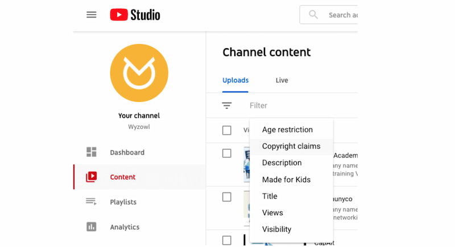Choose Made for Kids filter option
Viewport: 455px width, 247px height.
(x=291, y=179)
